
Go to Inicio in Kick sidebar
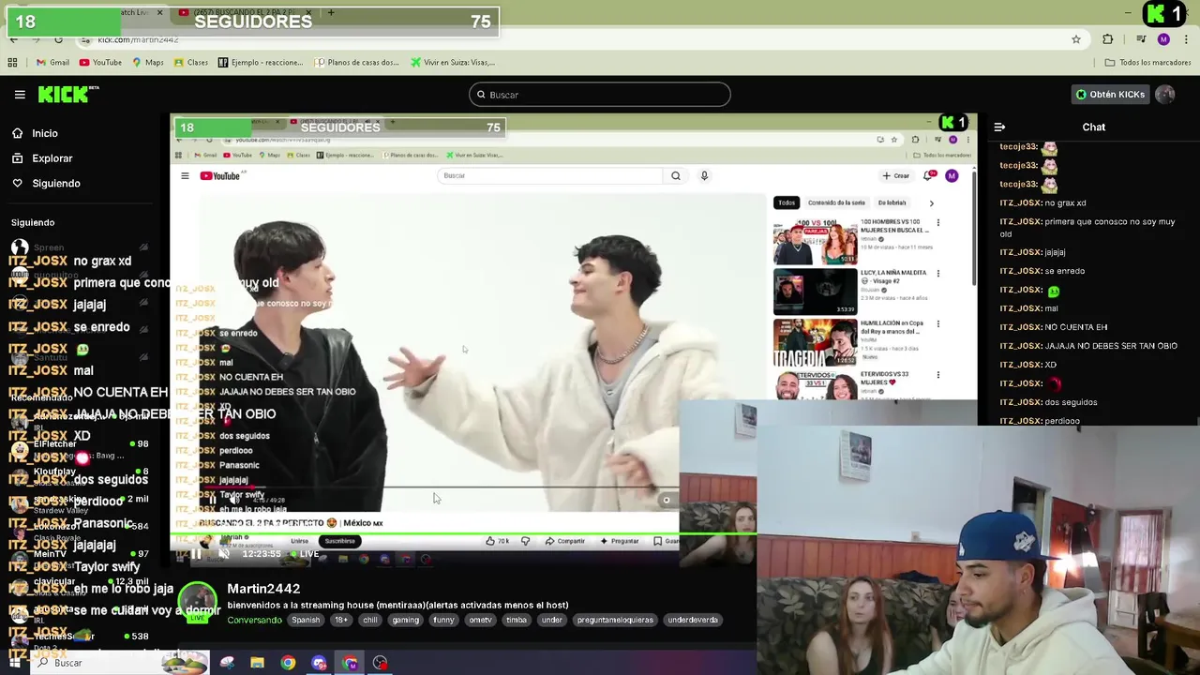[x=35, y=133]
